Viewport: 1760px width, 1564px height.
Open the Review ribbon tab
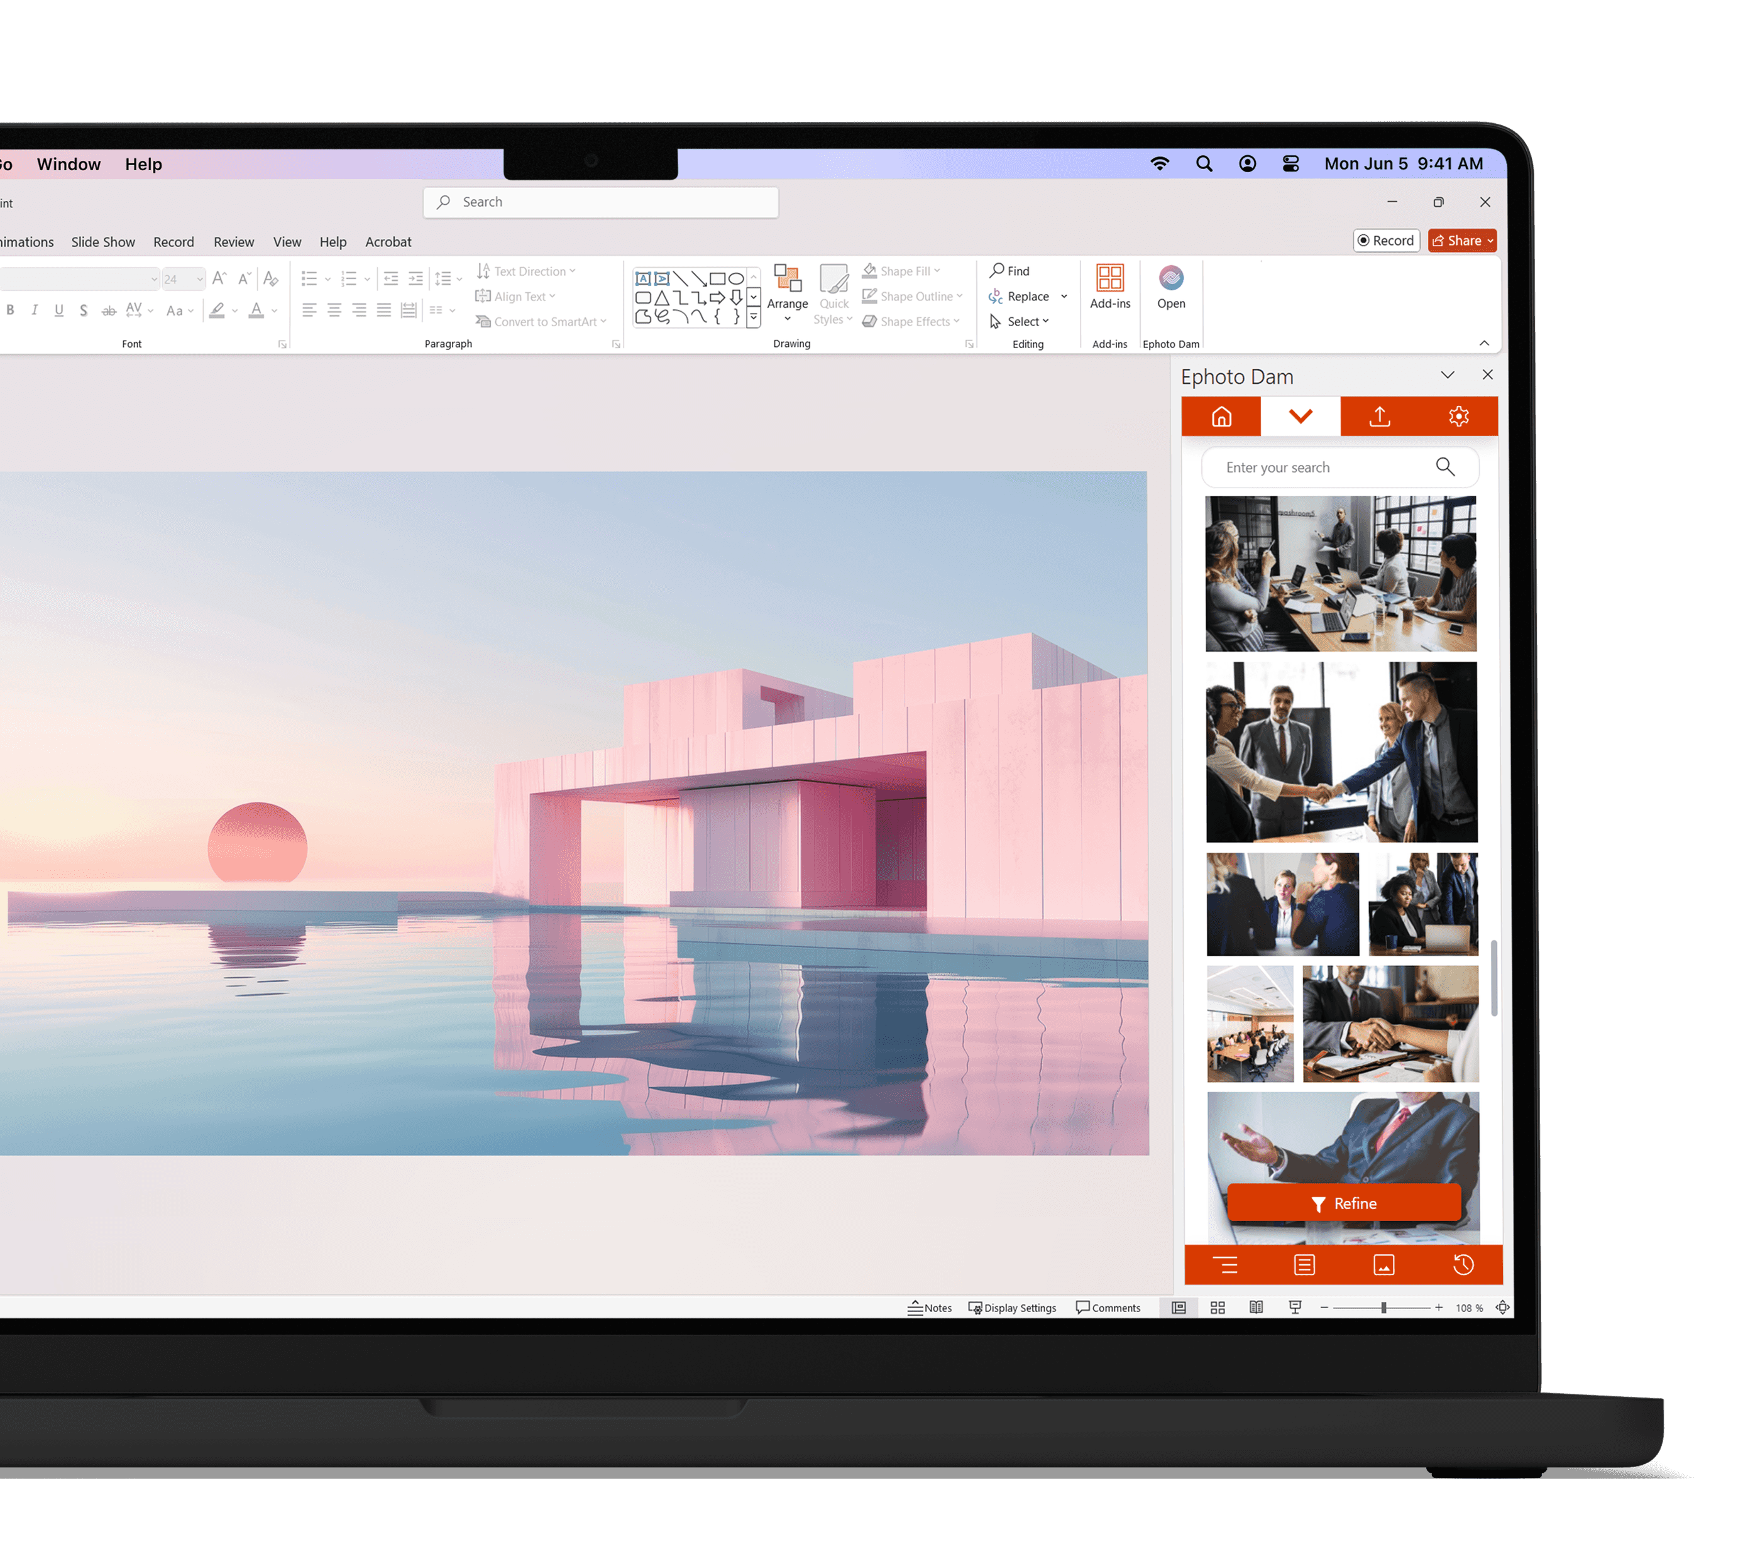(233, 242)
